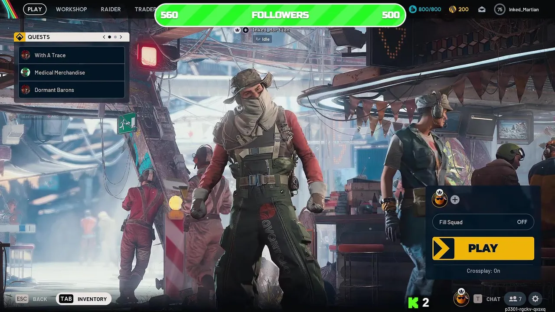The image size is (555, 312).
Task: Start match with yellow PLAY button
Action: (x=483, y=248)
